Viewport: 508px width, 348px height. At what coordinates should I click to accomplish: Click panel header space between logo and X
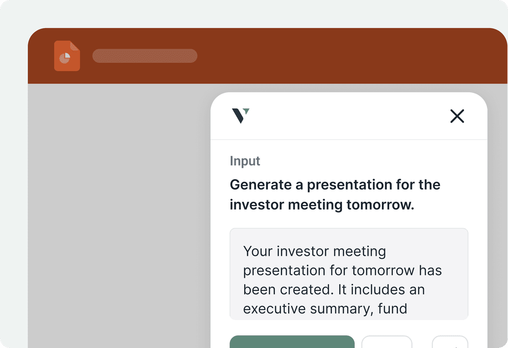[x=347, y=116]
